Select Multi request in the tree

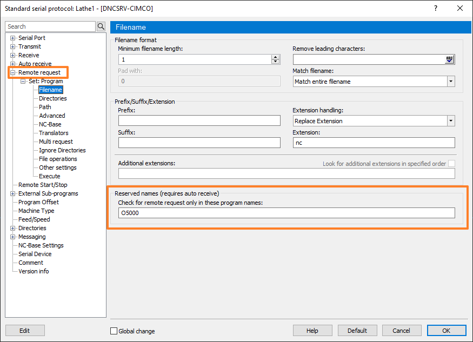[x=56, y=142]
